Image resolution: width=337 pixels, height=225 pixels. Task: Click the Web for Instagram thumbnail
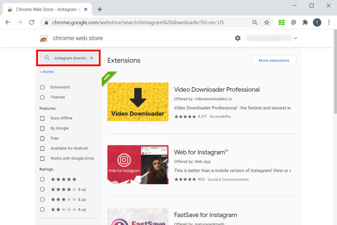(138, 165)
